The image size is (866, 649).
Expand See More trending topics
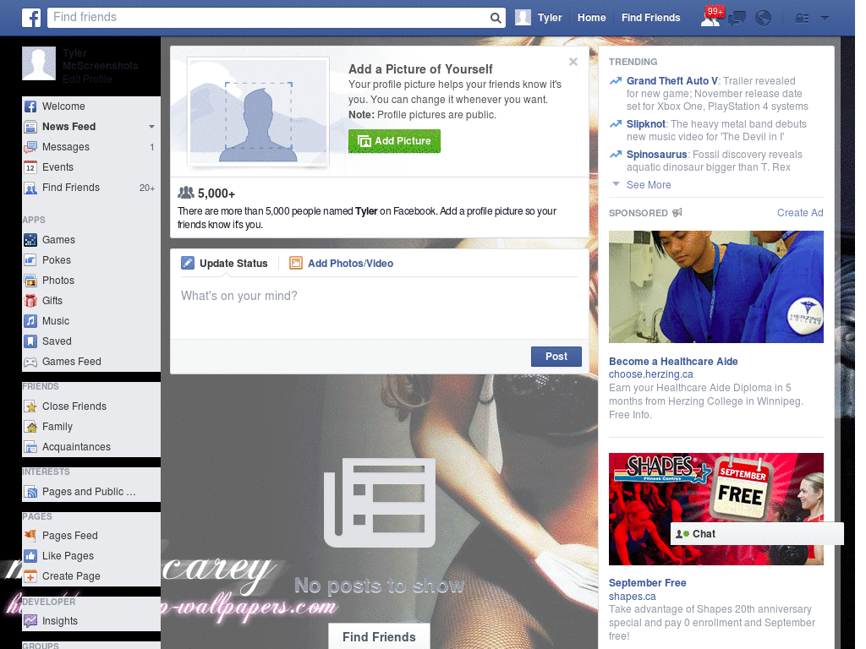click(649, 185)
